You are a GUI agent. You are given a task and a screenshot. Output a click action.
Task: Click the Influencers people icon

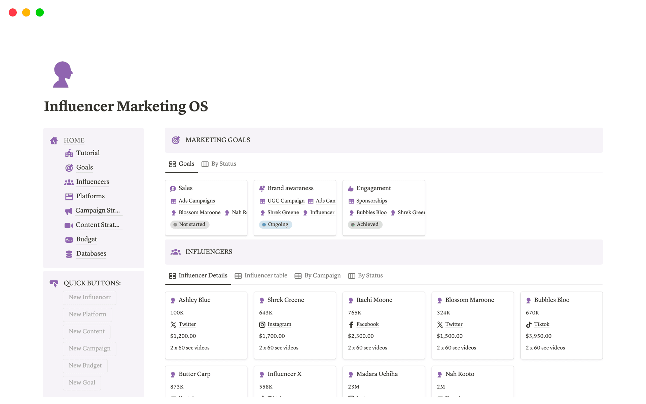69,182
